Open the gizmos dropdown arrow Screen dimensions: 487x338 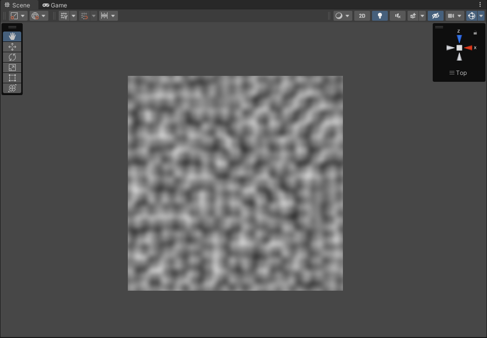(481, 15)
